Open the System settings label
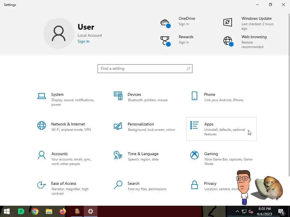 (57, 94)
